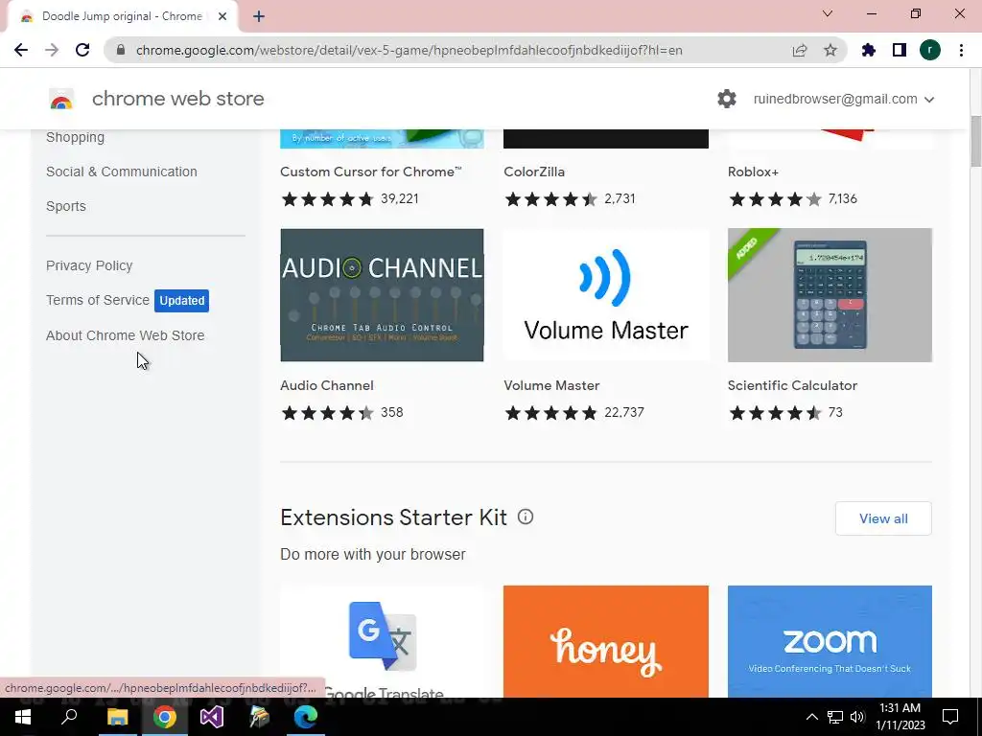
Task: Open Microsoft Edge from the taskbar
Action: pos(306,717)
